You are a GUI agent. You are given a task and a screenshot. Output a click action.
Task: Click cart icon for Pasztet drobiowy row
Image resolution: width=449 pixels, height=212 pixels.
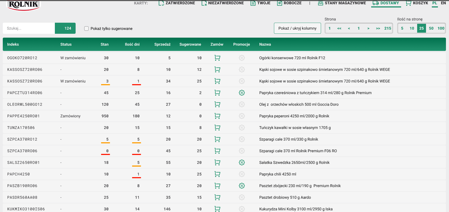point(217,197)
